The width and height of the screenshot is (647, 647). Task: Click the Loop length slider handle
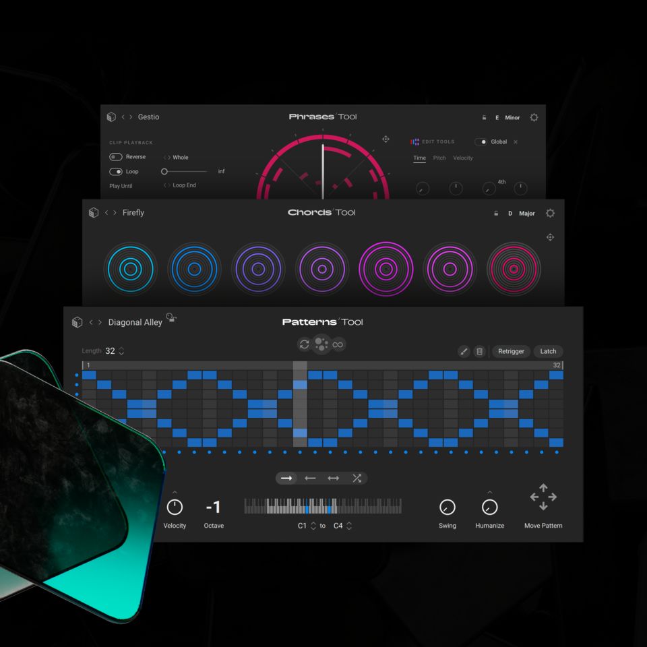pos(164,172)
